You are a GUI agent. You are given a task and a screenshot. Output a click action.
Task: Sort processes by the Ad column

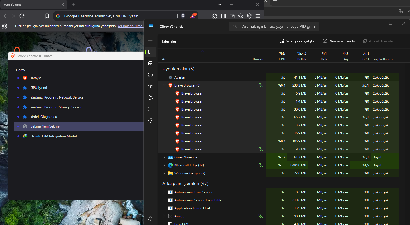(204, 55)
